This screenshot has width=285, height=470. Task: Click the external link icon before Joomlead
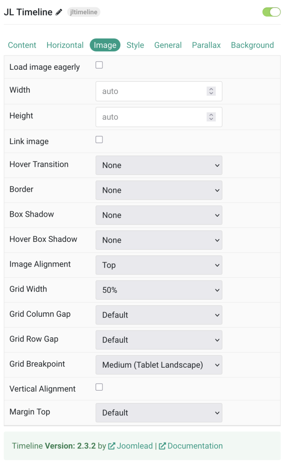[112, 446]
